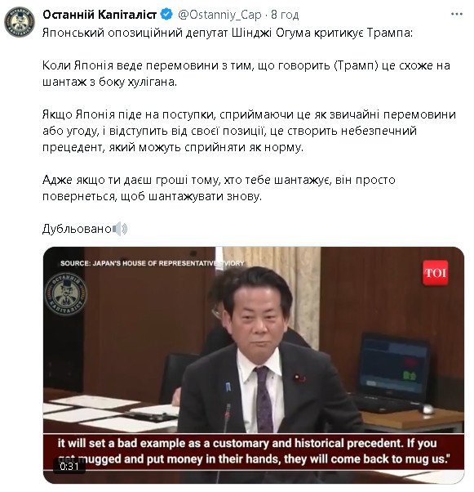Click the opening line mentioning Шінджі Огума

coord(228,33)
